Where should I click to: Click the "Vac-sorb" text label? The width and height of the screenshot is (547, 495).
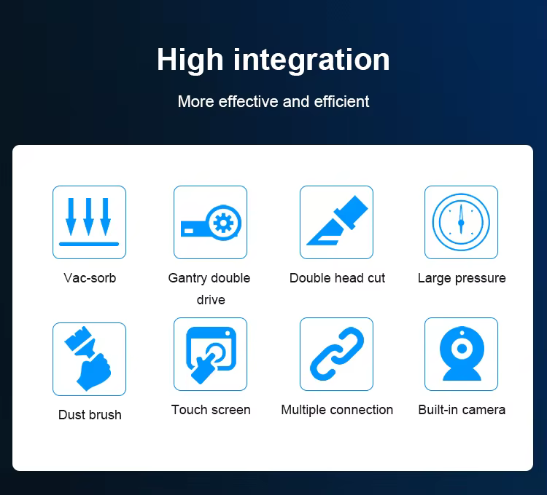(90, 278)
